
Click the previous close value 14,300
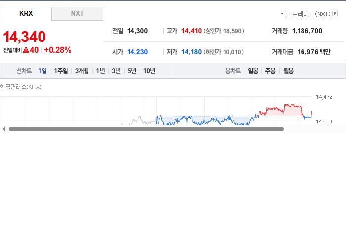point(137,31)
